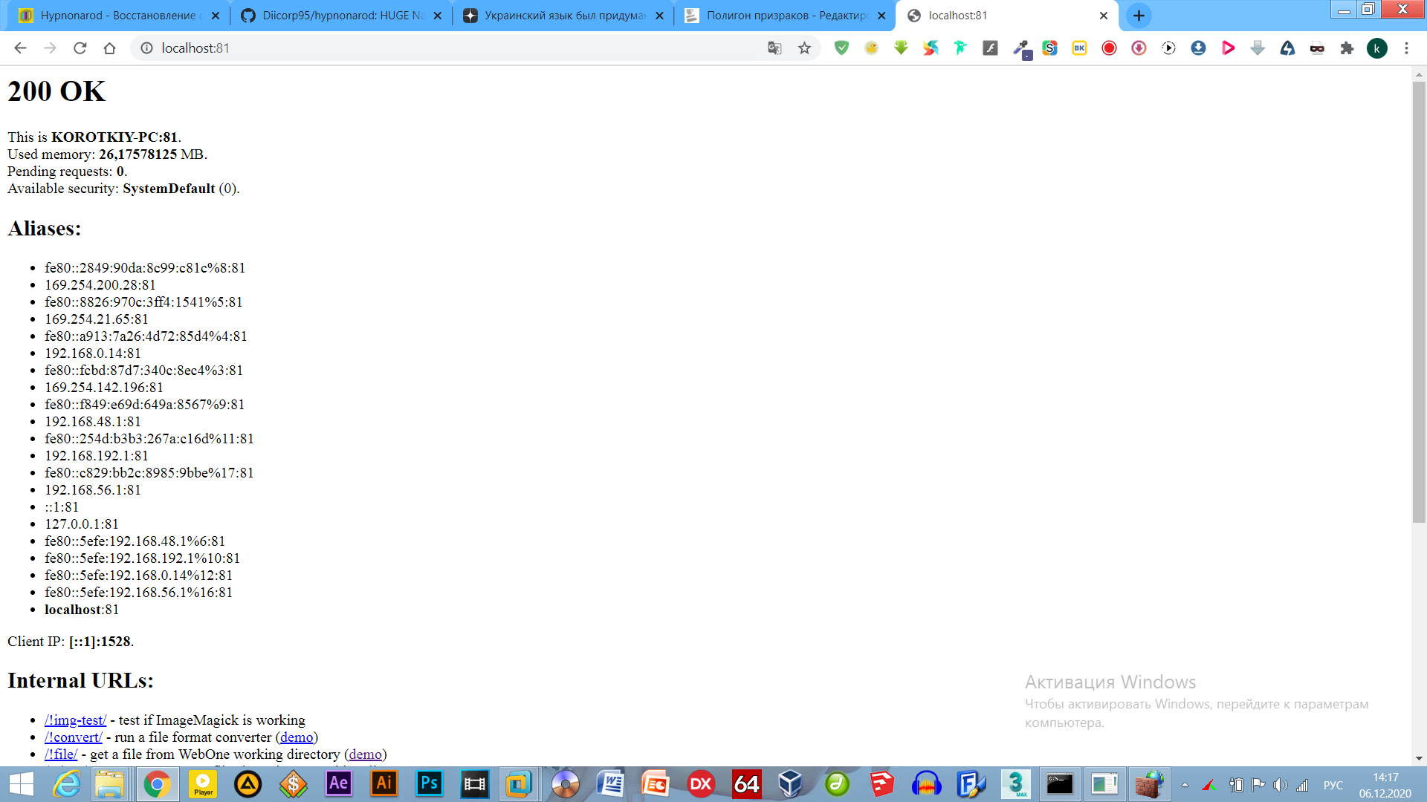The image size is (1427, 802).
Task: Reload the localhost:81 page
Action: (x=80, y=48)
